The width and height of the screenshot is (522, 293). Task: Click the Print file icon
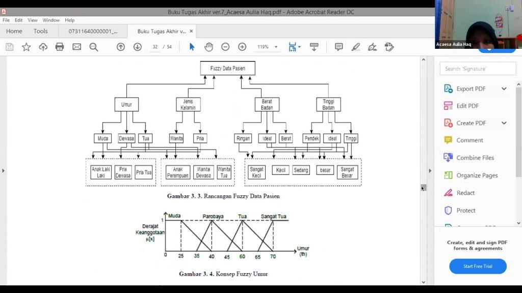tap(60, 47)
